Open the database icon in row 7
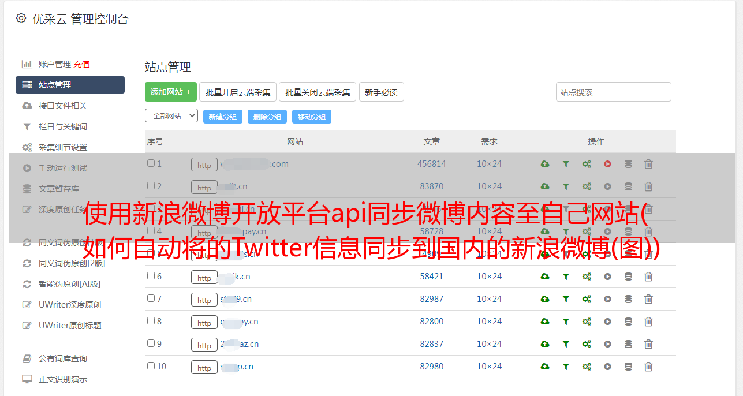The width and height of the screenshot is (743, 396). (x=628, y=299)
